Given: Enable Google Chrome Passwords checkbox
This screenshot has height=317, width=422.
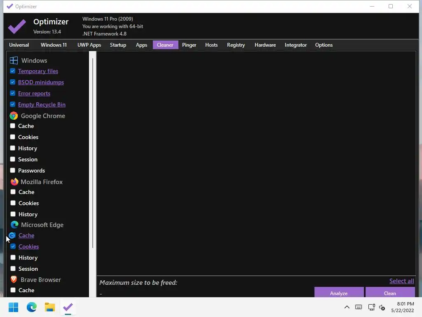Looking at the screenshot, I should coord(13,170).
